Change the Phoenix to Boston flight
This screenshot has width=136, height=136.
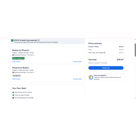pyautogui.click(x=77, y=79)
